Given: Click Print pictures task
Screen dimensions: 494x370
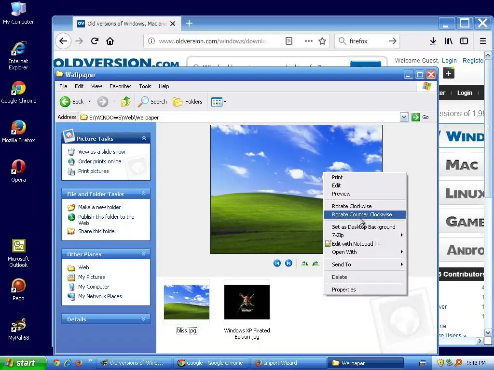Looking at the screenshot, I should click(x=93, y=171).
